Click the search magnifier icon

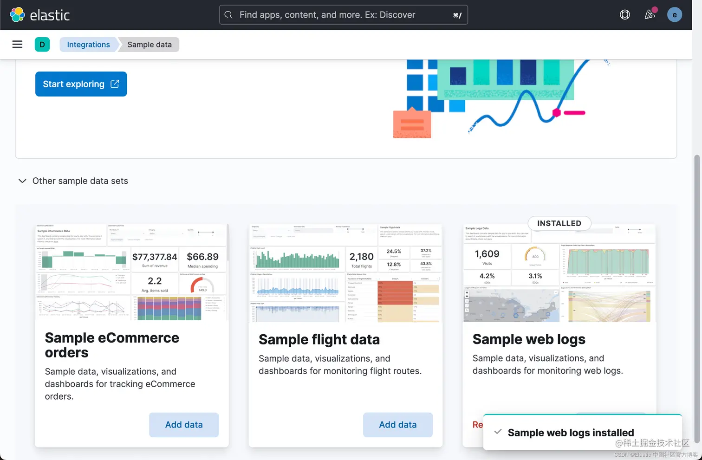coord(228,15)
